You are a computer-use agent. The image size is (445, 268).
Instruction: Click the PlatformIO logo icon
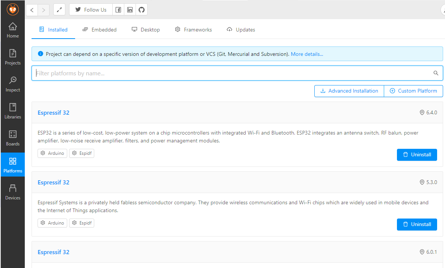click(13, 9)
